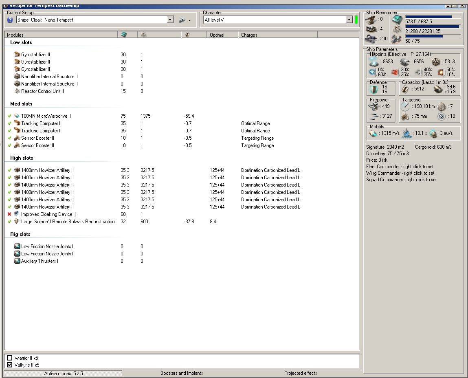468x378 pixels.
Task: Select the first Gyrostabilizer II module icon
Action: 17,54
